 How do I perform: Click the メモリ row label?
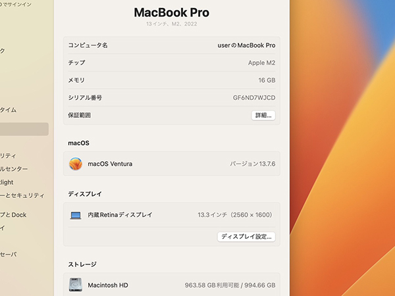click(x=76, y=80)
